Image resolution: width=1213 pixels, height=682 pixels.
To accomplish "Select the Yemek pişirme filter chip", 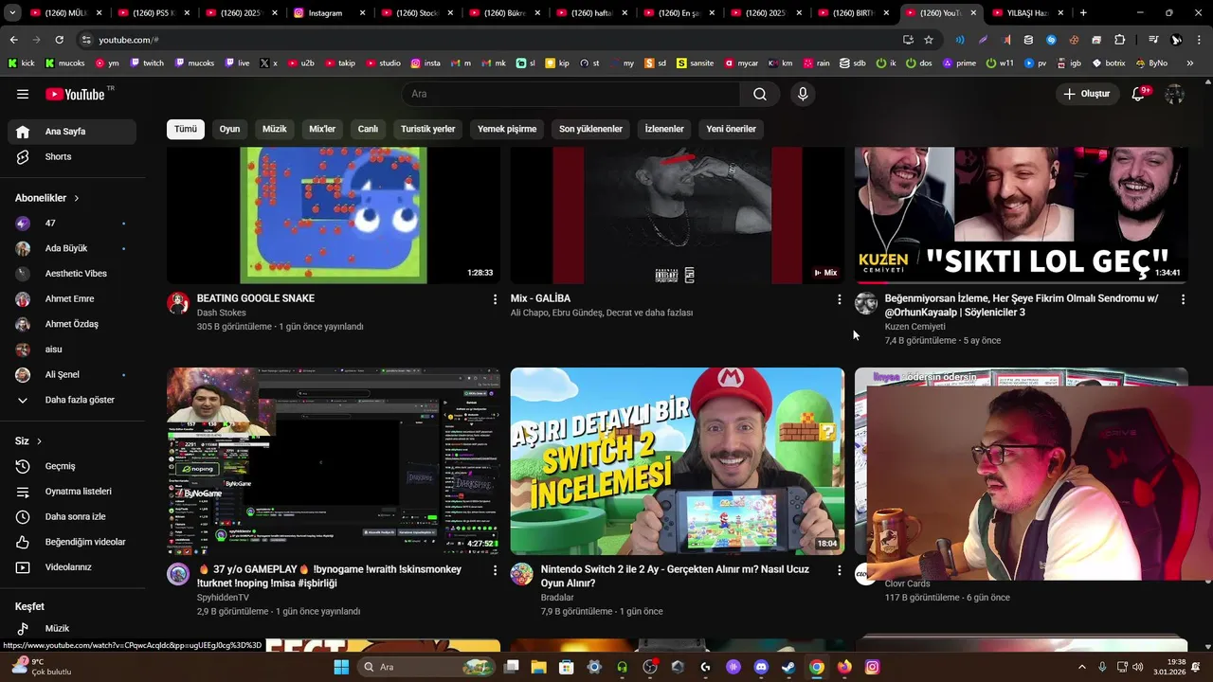I will pyautogui.click(x=507, y=129).
